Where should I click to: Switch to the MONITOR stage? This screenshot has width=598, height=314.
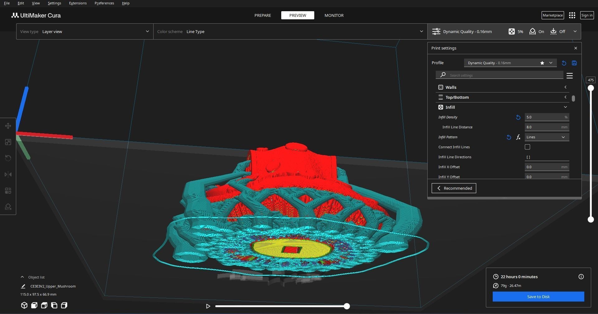coord(334,15)
